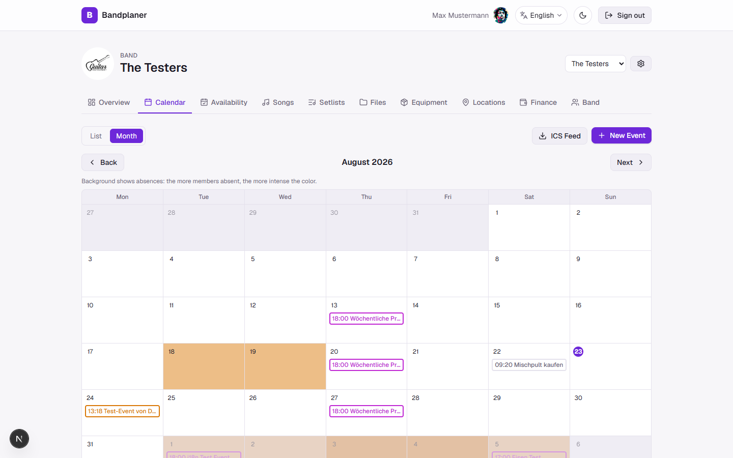
Task: Open the 13:18 Test-Event von D… entry
Action: coord(122,411)
